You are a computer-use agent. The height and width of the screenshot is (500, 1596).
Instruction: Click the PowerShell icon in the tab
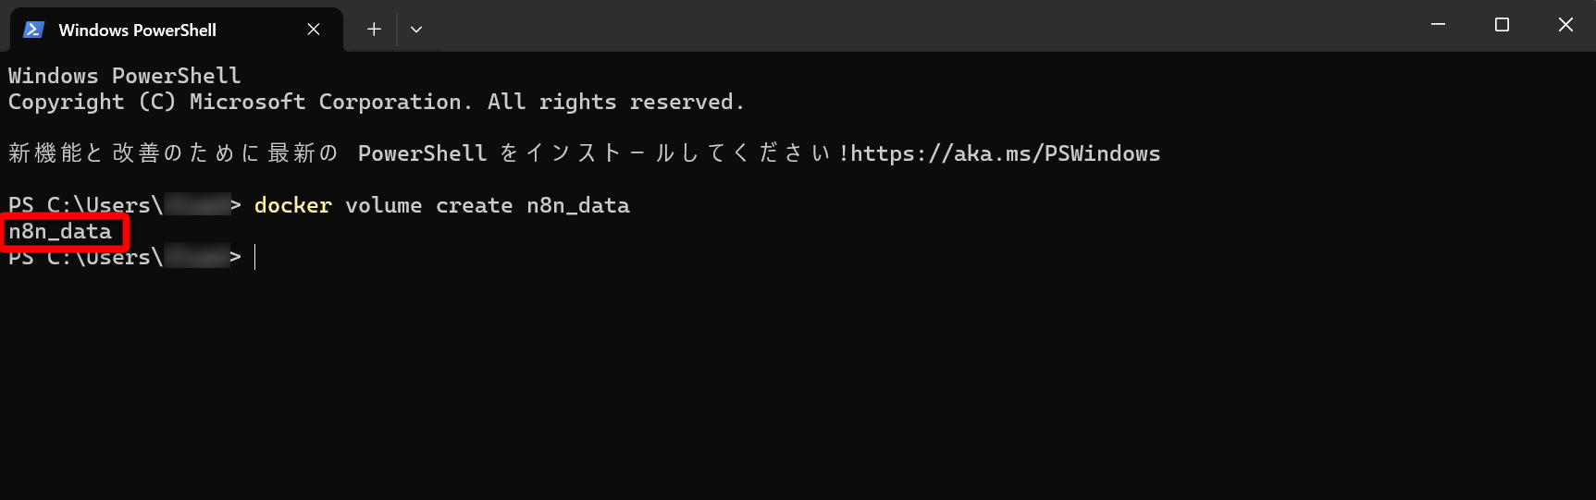(33, 30)
